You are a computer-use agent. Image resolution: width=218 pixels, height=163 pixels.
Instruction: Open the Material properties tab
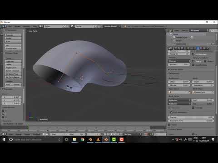pyautogui.click(x=201, y=48)
